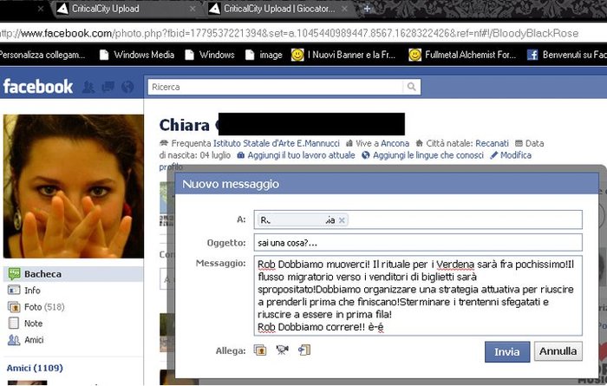This screenshot has height=386, width=607.
Task: Click the languages globe icon in profile
Action: pyautogui.click(x=365, y=155)
